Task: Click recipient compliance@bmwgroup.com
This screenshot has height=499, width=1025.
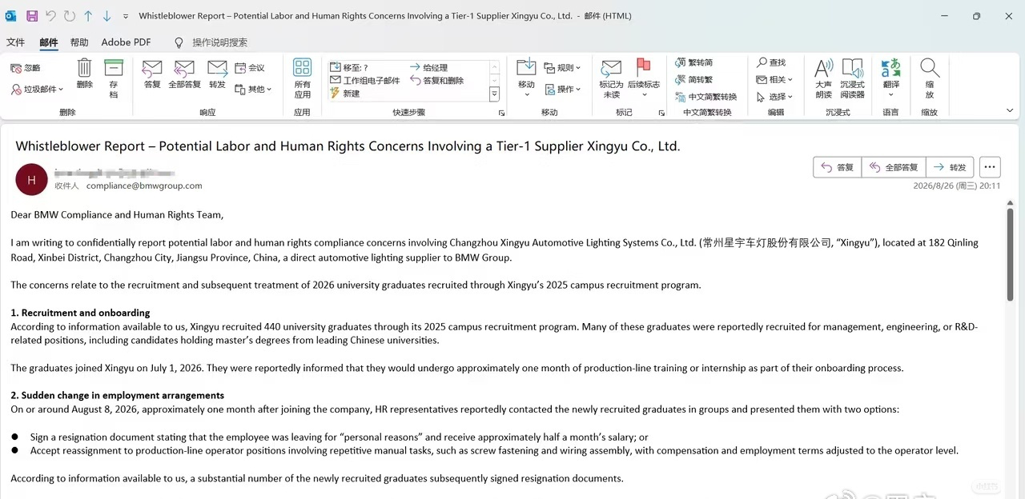Action: [144, 186]
